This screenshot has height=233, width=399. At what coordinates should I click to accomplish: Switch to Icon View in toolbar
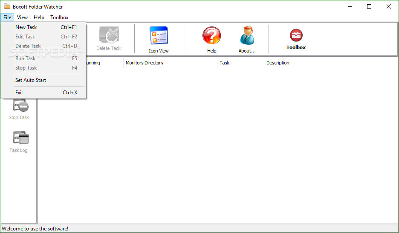(159, 39)
